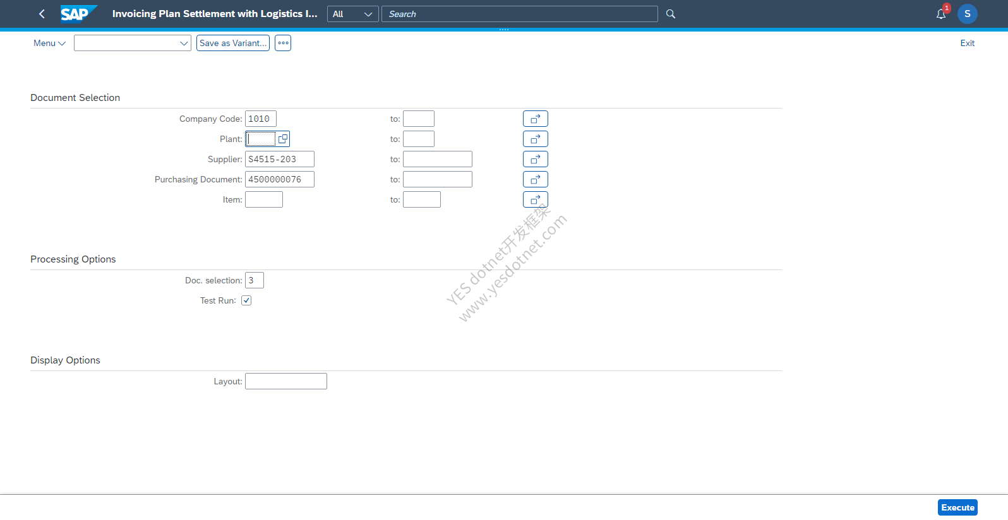This screenshot has width=1008, height=520.
Task: Click the Exit menu item
Action: pyautogui.click(x=968, y=43)
